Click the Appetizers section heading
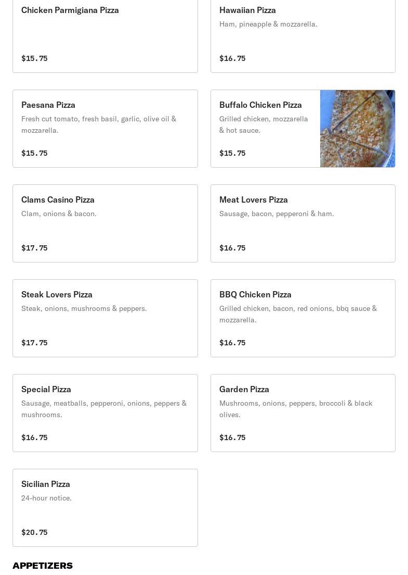Image resolution: width=408 pixels, height=575 pixels. point(43,566)
